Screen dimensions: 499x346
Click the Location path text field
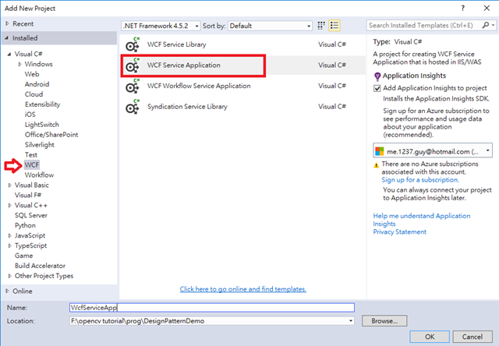pos(209,321)
